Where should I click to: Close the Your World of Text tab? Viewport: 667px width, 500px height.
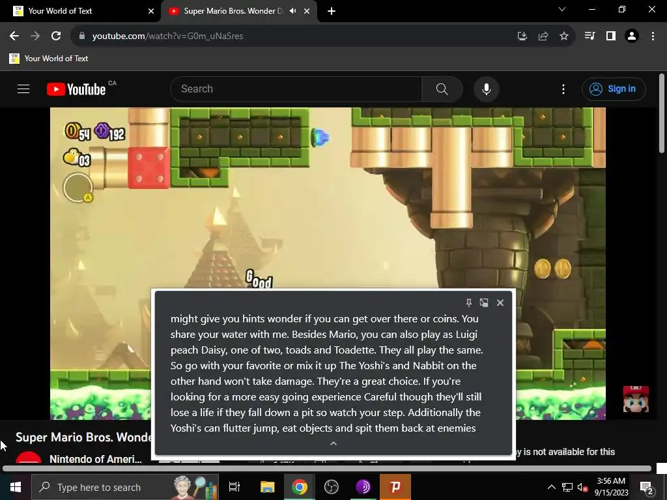[x=151, y=11]
